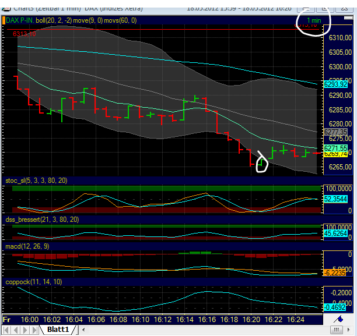The width and height of the screenshot is (357, 336).
Task: Click the horizontal scrollbar left arrow
Action: (83, 330)
